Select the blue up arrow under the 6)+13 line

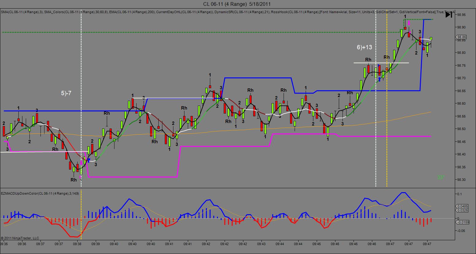(x=380, y=79)
